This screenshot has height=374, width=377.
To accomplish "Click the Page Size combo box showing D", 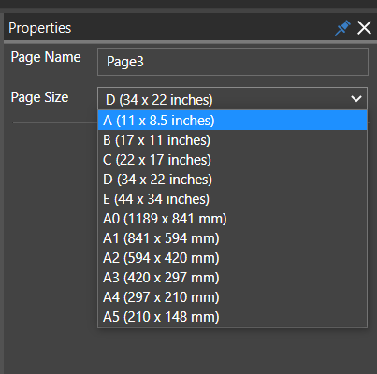I will coord(232,99).
